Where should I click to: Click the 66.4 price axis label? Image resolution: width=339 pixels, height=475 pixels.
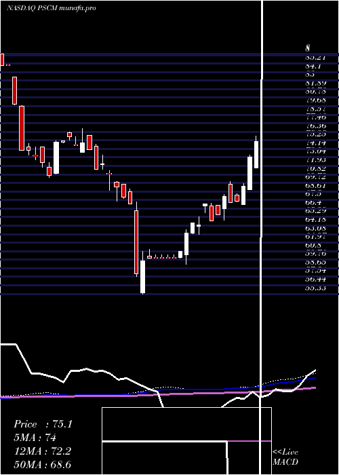point(313,202)
